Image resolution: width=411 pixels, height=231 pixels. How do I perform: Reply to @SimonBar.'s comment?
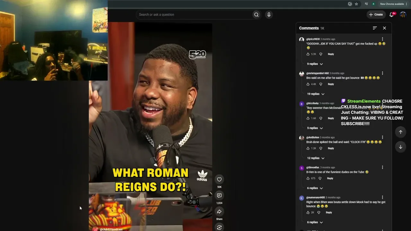click(x=330, y=178)
